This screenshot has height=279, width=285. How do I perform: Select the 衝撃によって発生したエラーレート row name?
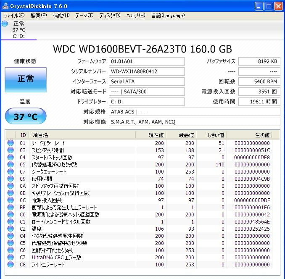tap(64, 208)
